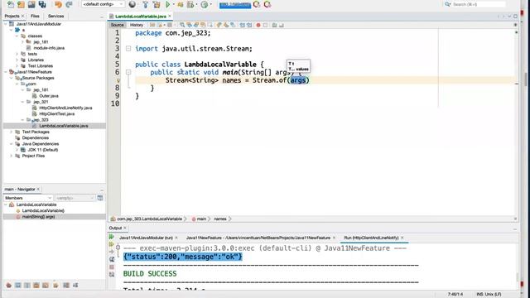The height and width of the screenshot is (298, 530).
Task: Click the red Start Macro Recording icon
Action: [258, 25]
